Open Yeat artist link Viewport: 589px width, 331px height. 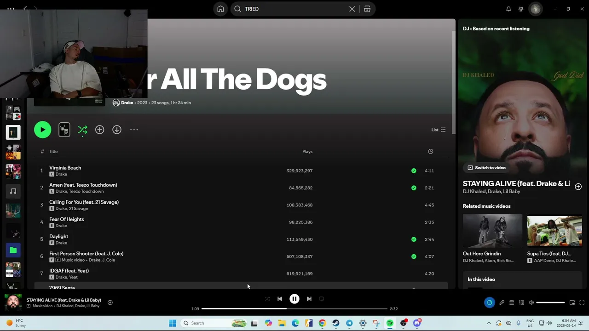pos(73,277)
